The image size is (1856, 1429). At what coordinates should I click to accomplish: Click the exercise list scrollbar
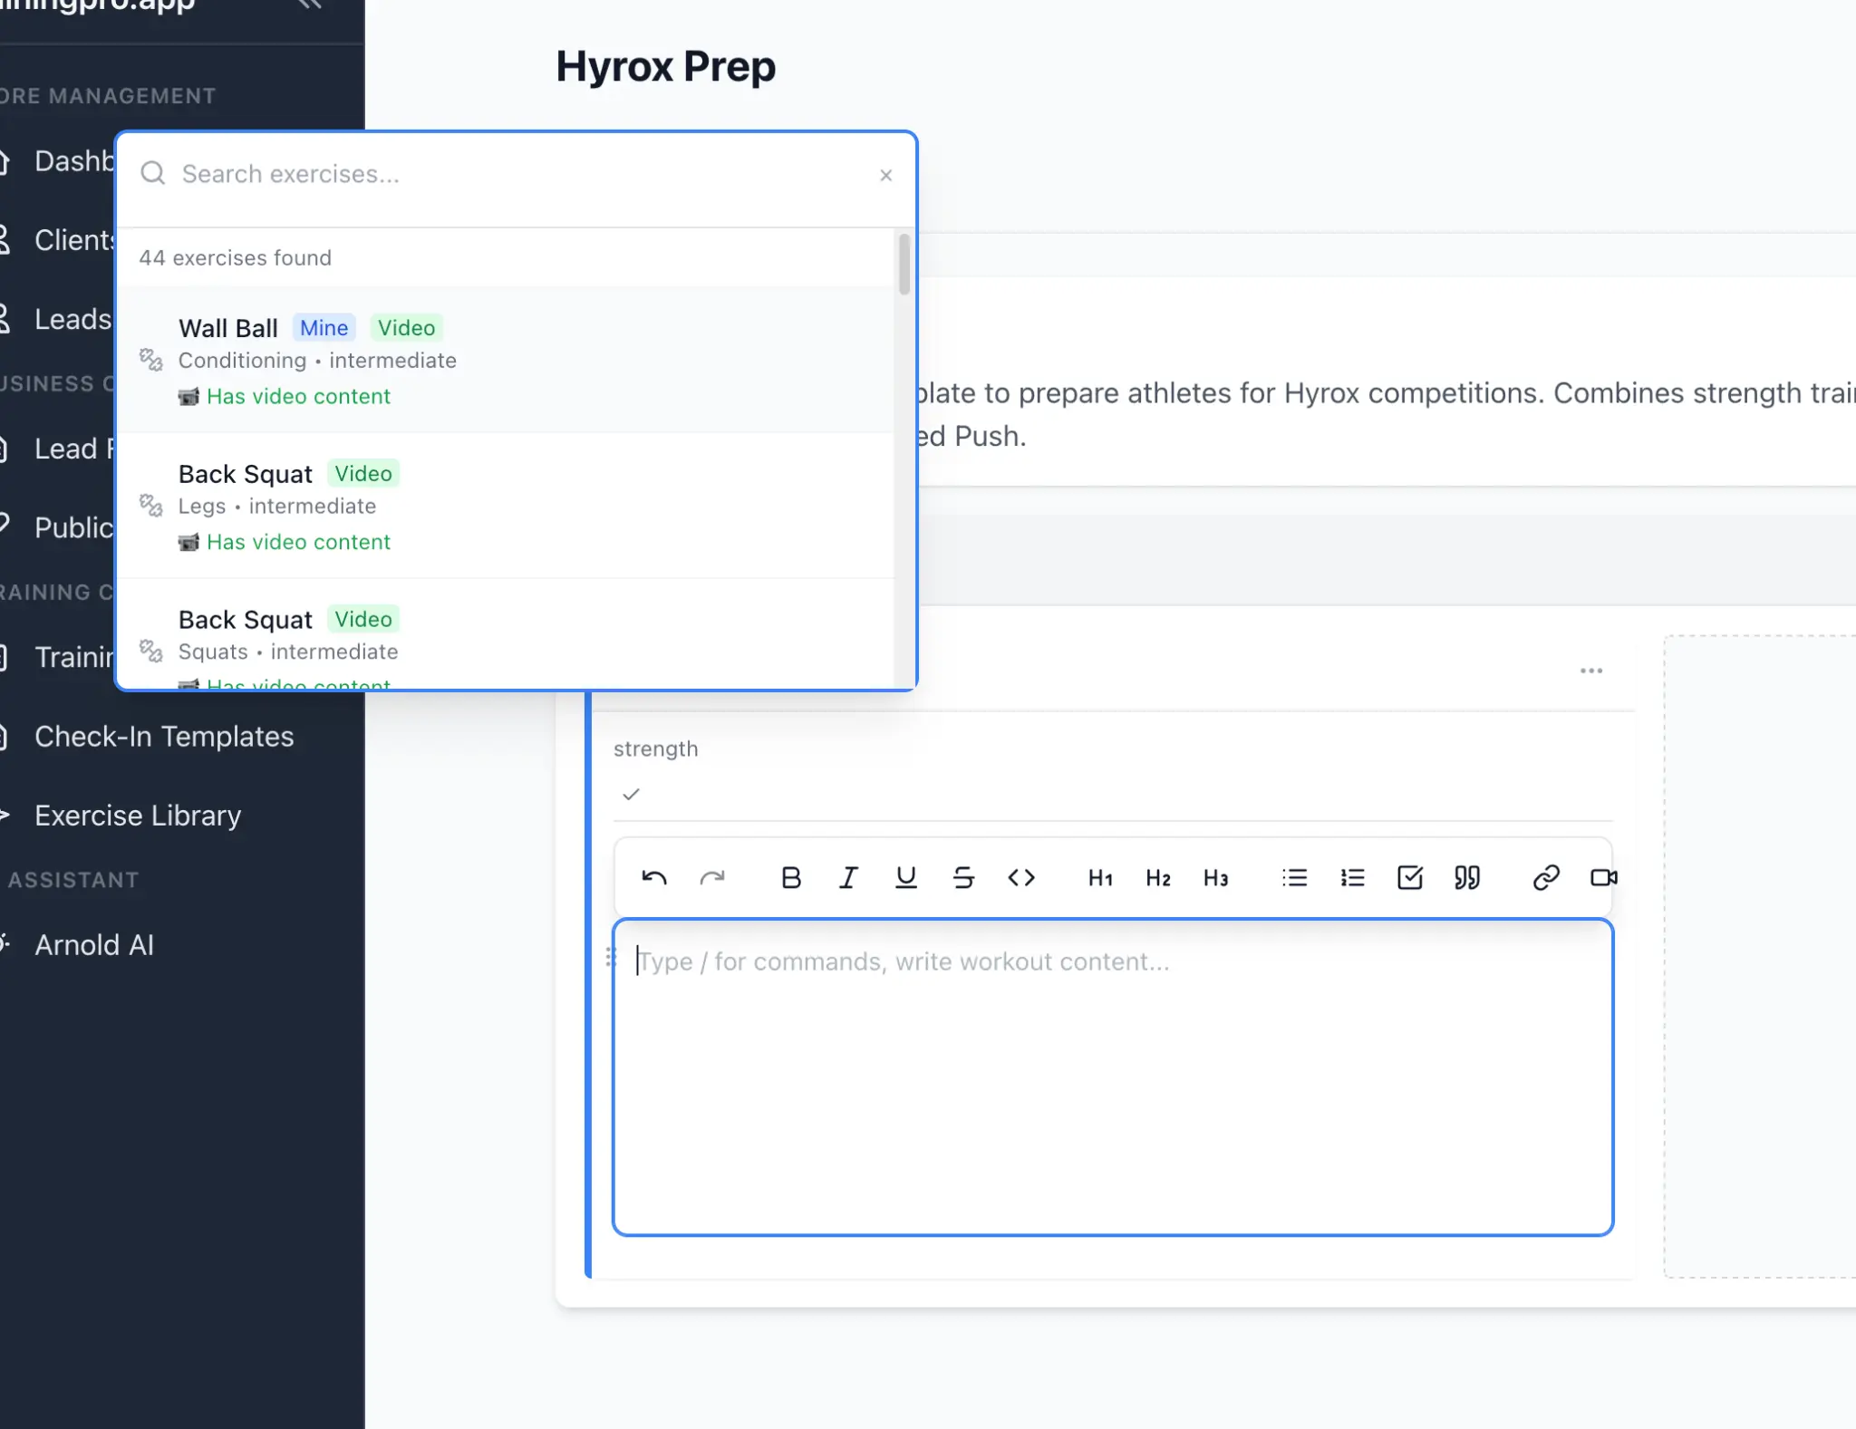pyautogui.click(x=904, y=265)
